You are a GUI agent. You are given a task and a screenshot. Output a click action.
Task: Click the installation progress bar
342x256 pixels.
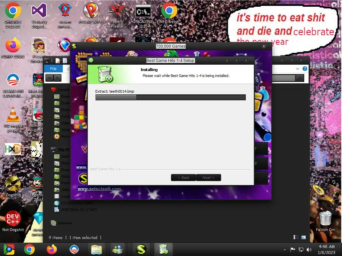(x=171, y=97)
